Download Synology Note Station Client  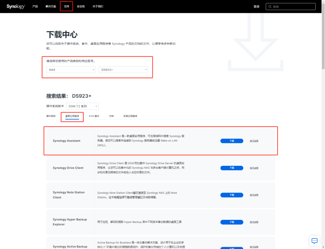(232, 195)
